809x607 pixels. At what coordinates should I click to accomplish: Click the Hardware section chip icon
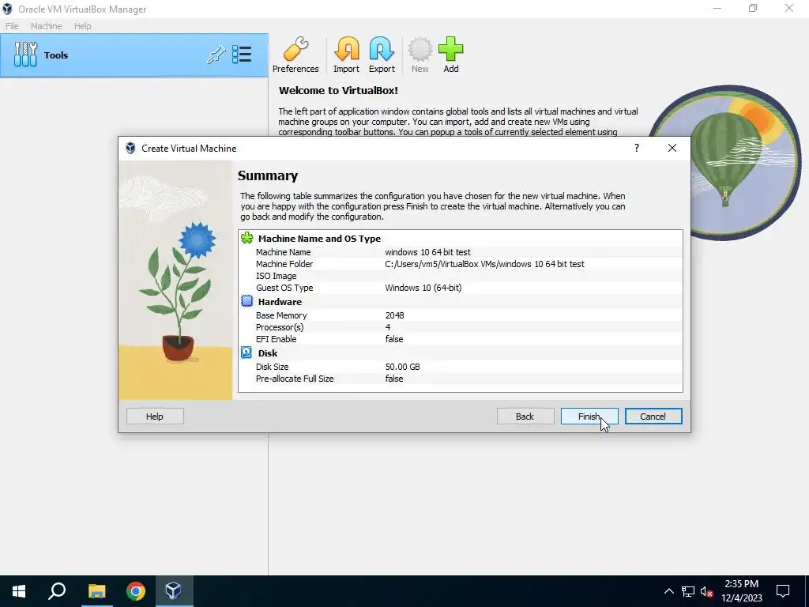point(247,301)
